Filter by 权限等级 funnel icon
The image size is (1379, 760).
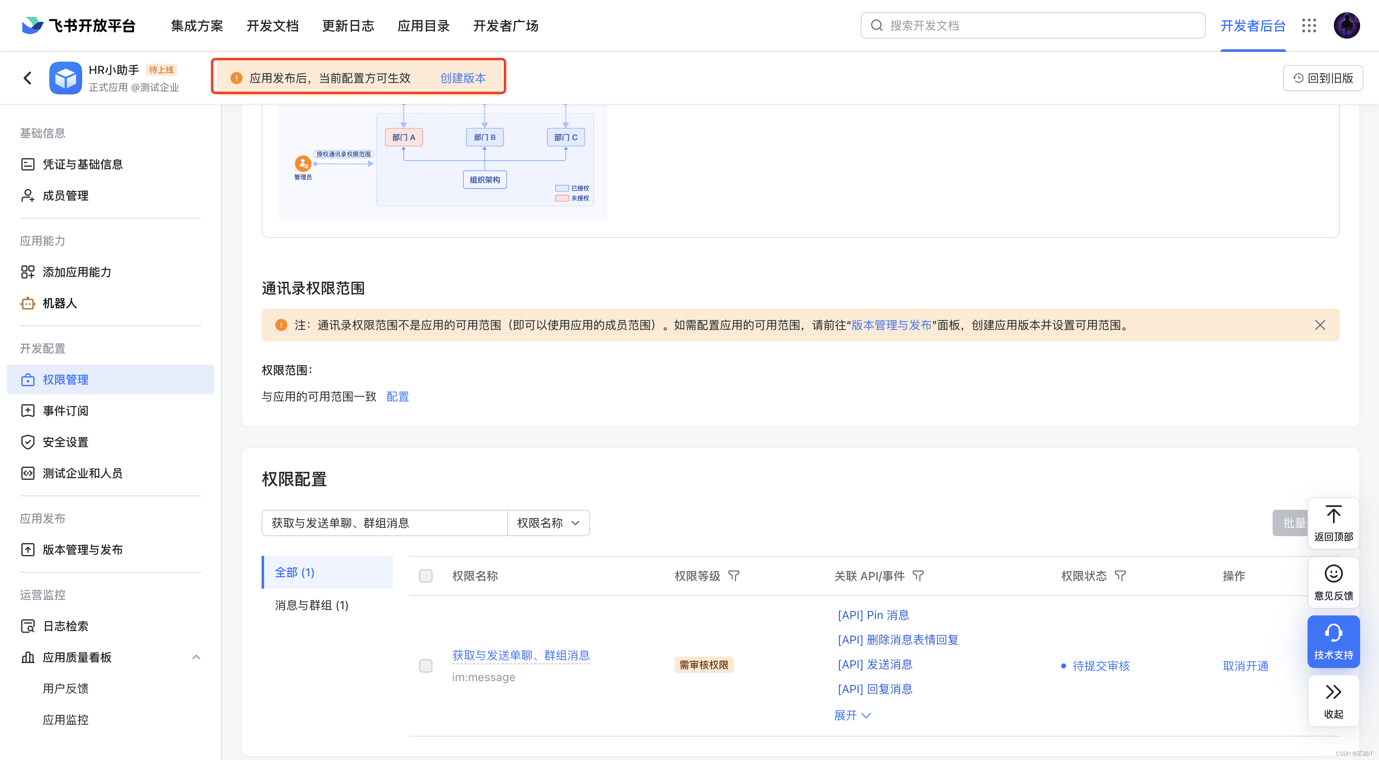(x=734, y=576)
